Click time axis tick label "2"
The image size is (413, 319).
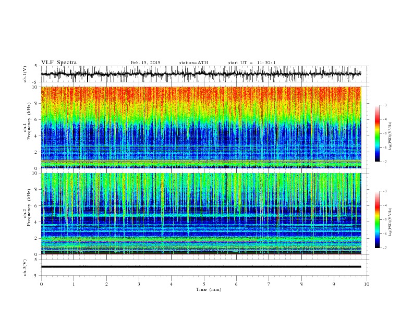106,284
